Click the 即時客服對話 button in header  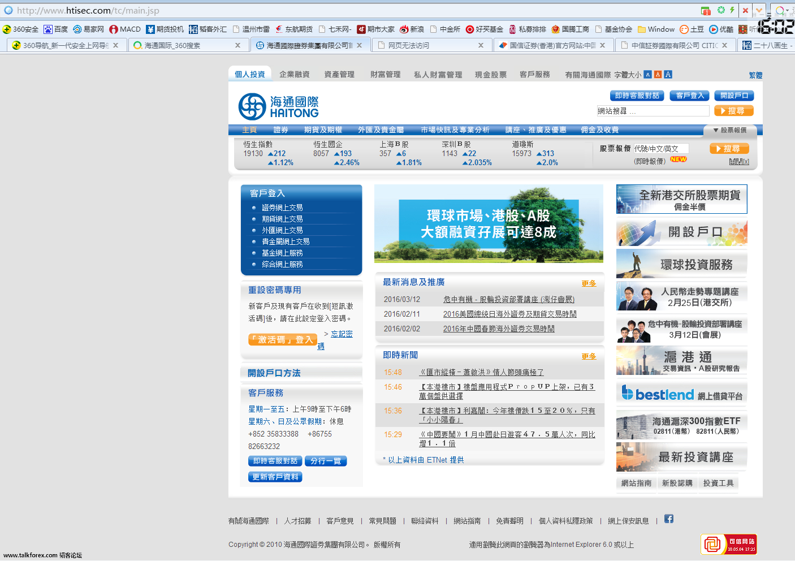click(x=637, y=96)
